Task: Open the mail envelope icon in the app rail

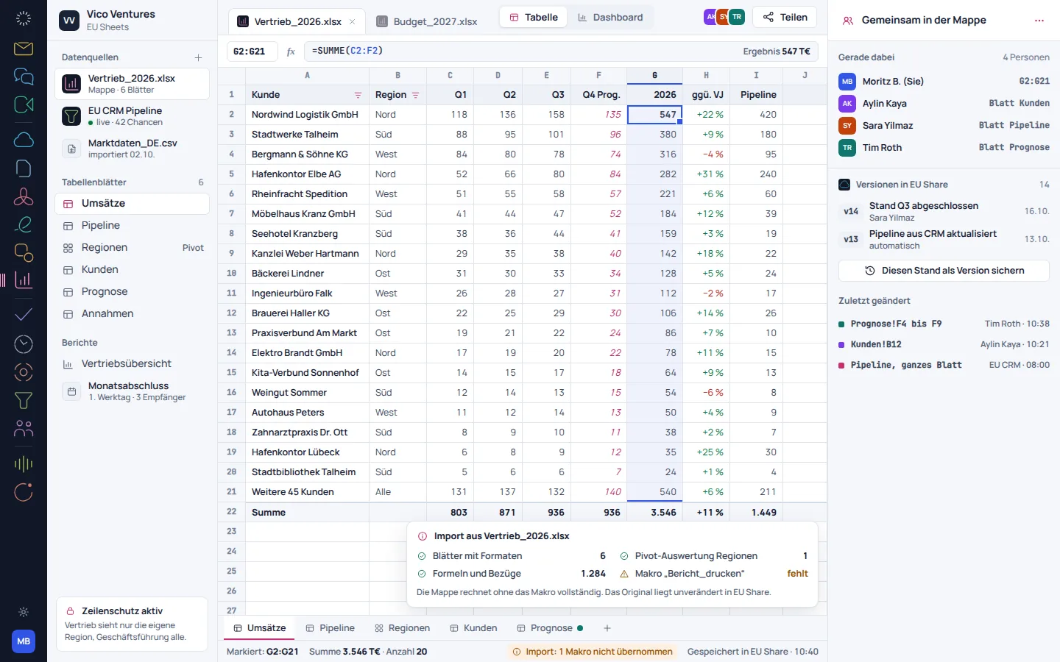Action: 24,49
